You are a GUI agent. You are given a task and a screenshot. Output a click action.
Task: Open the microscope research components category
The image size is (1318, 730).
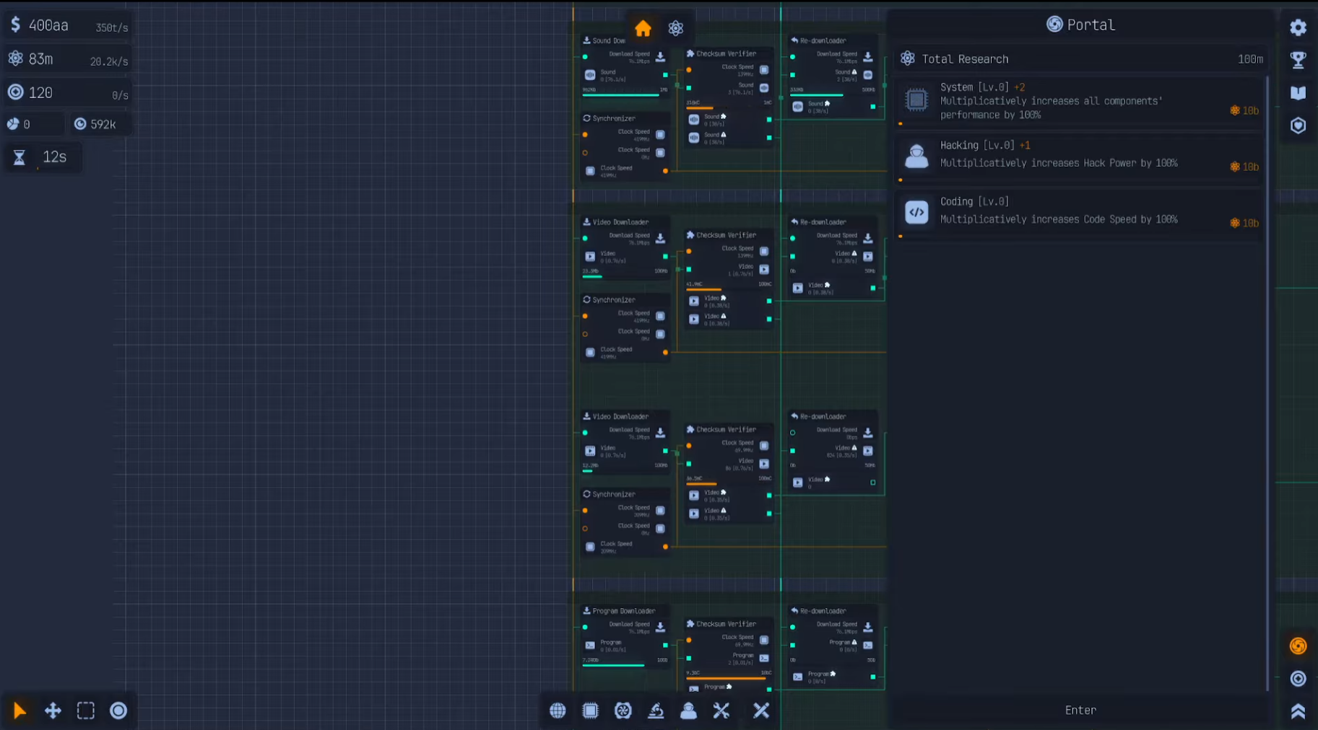pos(656,711)
